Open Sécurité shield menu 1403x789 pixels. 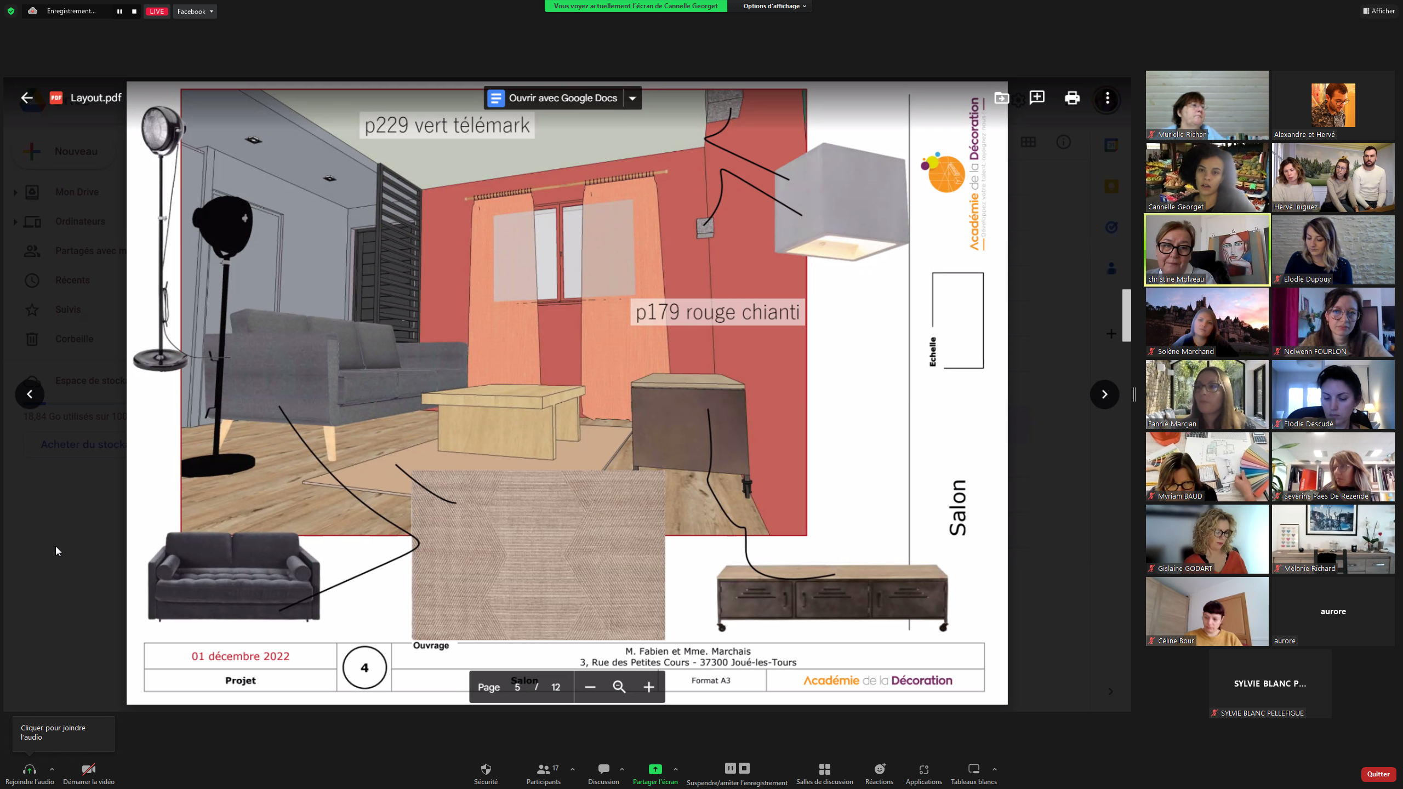click(x=486, y=773)
